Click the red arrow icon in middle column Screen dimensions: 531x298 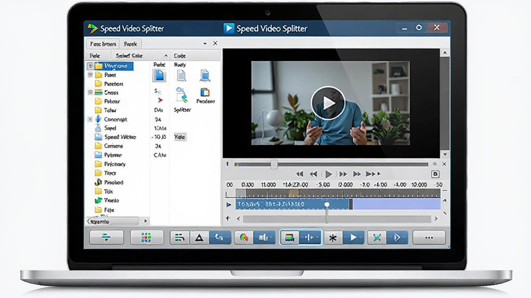point(160,100)
